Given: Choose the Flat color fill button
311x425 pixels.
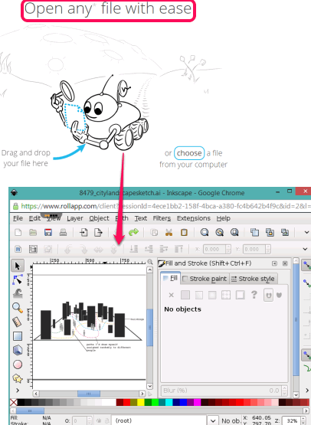Looking at the screenshot, I should click(185, 295).
